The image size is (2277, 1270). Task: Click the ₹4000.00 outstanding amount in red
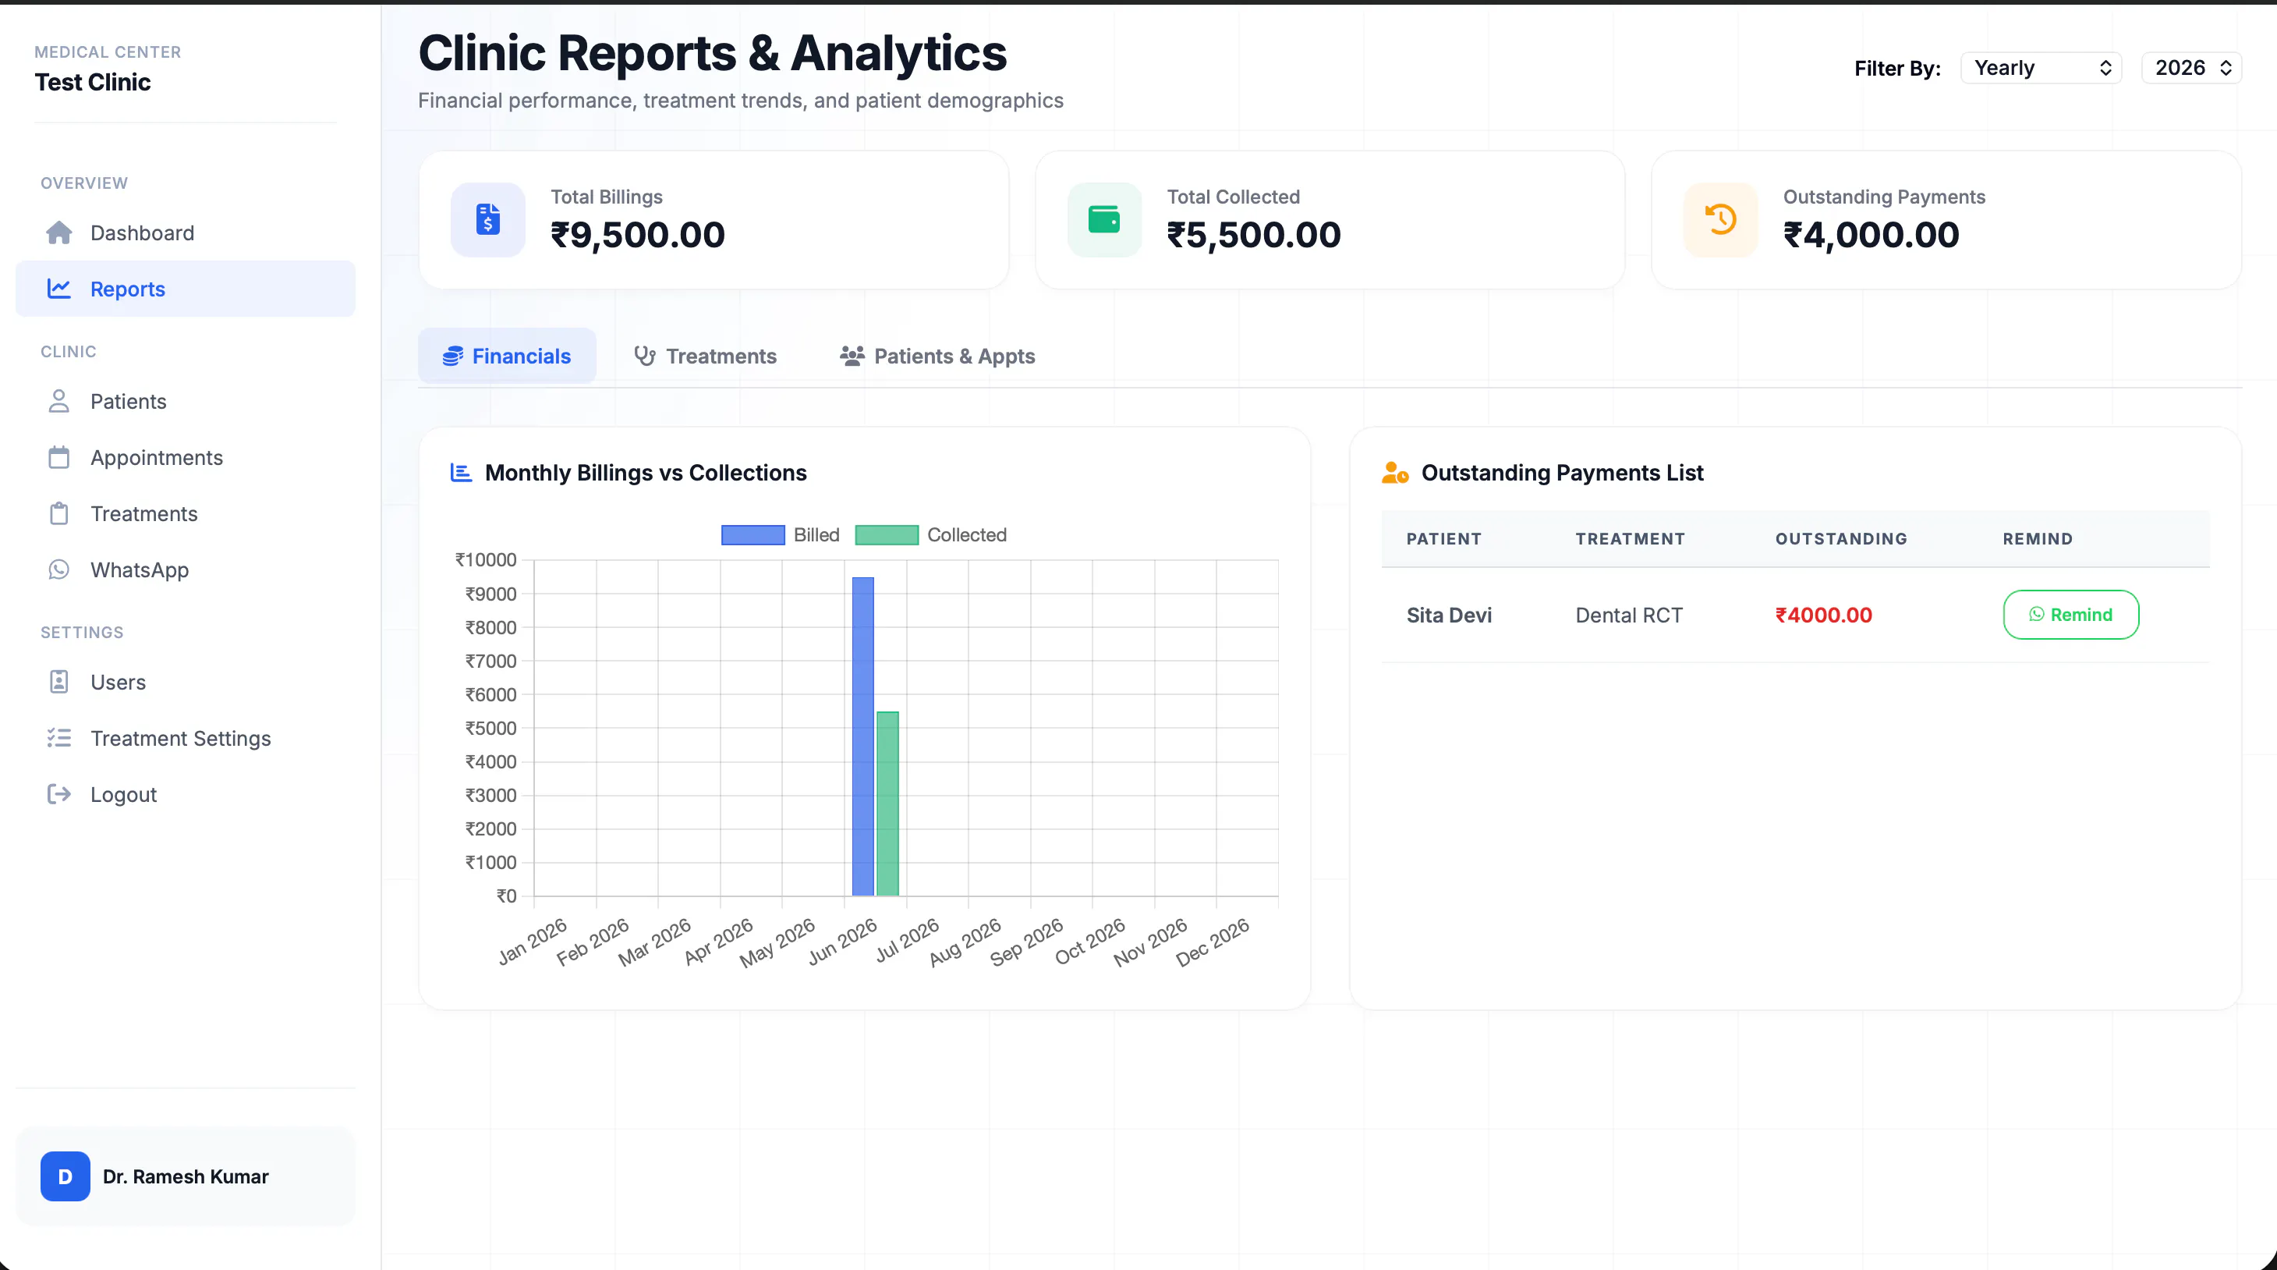coord(1823,615)
